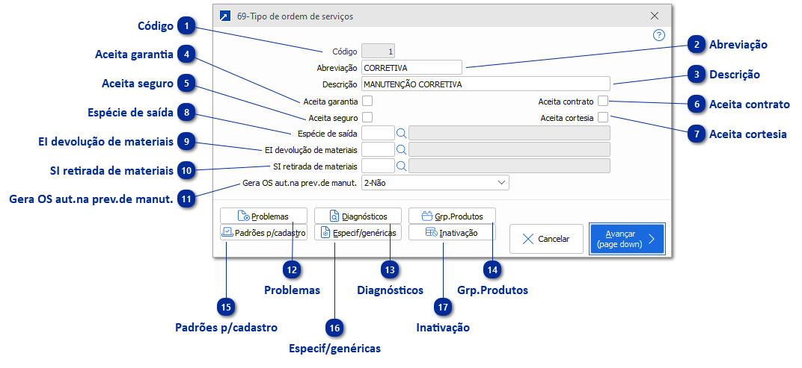Click search icon for EI devolução de materiais
Screen dimensions: 802x368
[x=401, y=149]
